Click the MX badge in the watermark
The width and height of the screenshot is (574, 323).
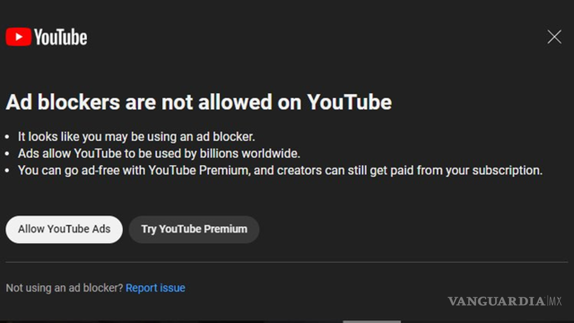(x=555, y=301)
